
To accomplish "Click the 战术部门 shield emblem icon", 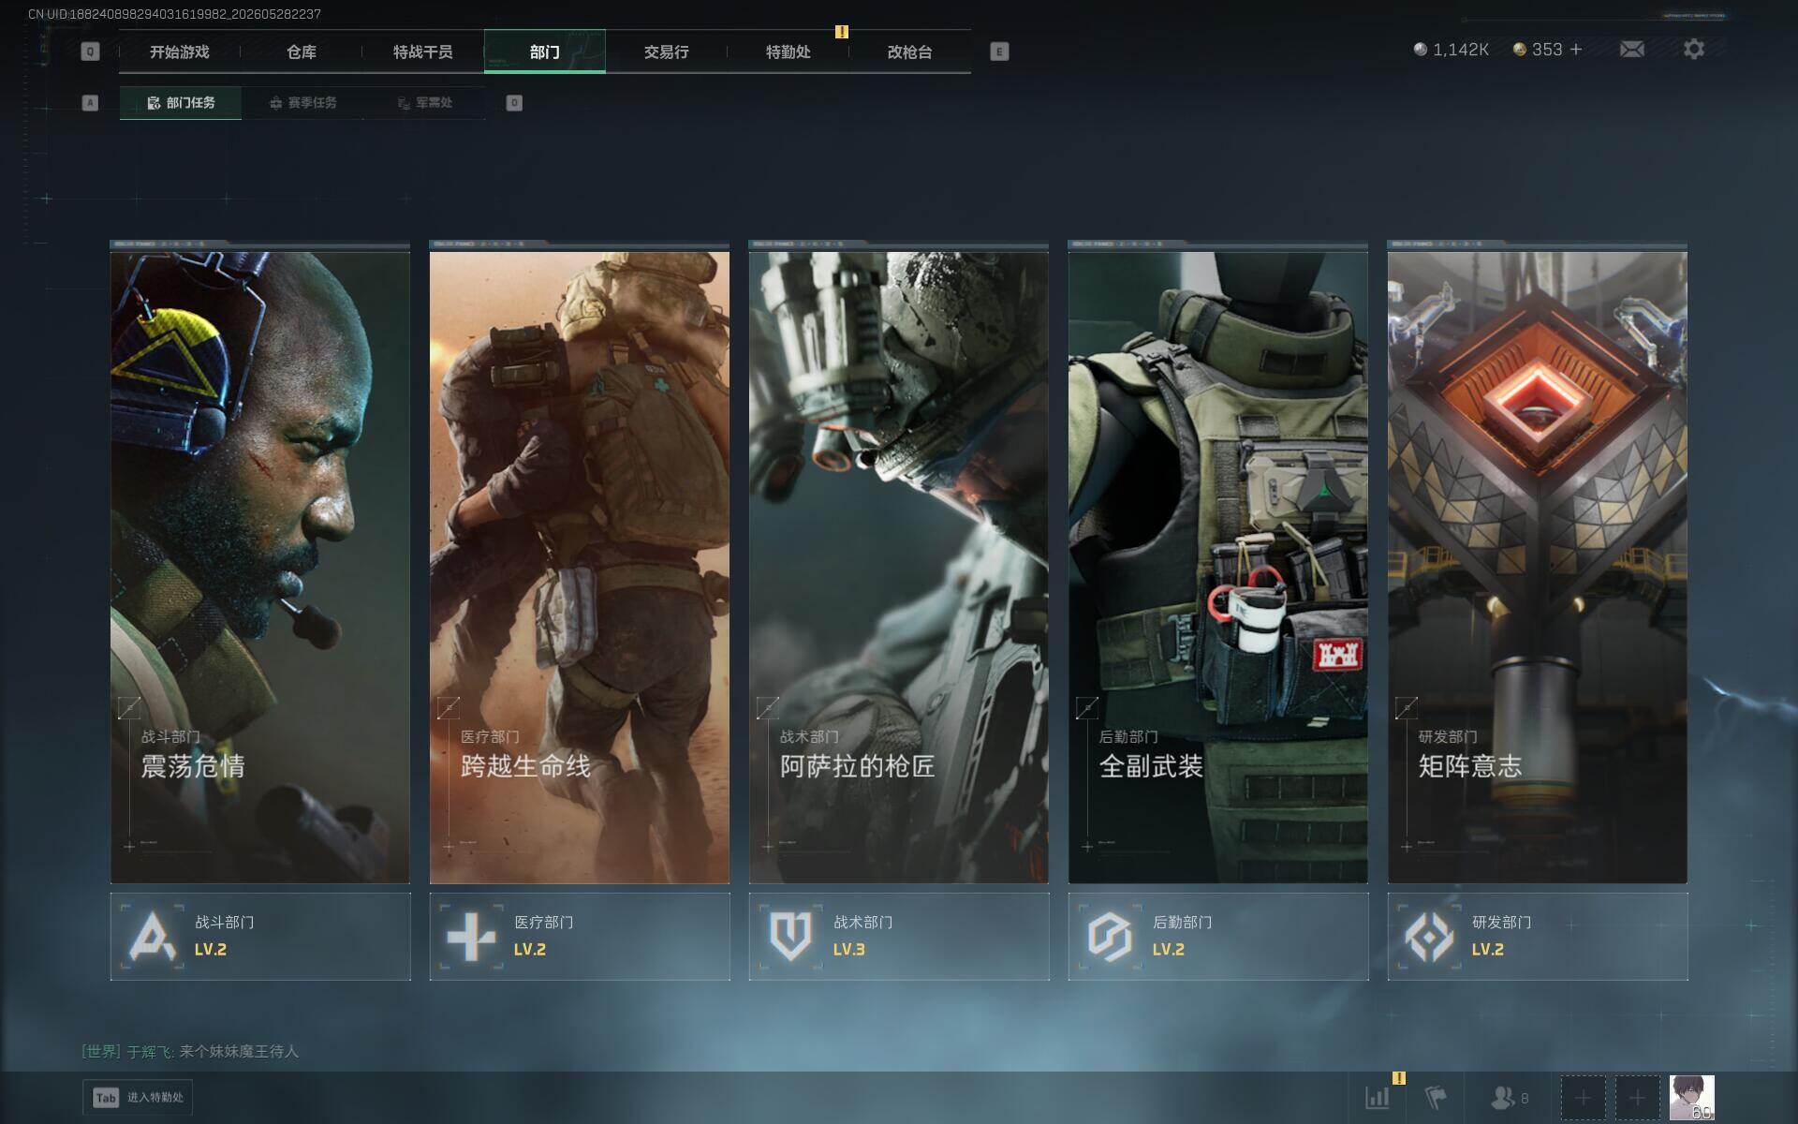I will tap(790, 936).
